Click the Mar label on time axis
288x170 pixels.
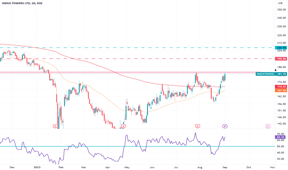[84, 167]
